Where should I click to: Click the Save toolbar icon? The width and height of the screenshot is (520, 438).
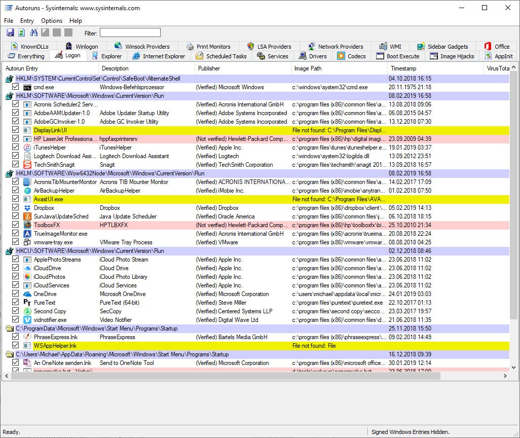point(10,33)
